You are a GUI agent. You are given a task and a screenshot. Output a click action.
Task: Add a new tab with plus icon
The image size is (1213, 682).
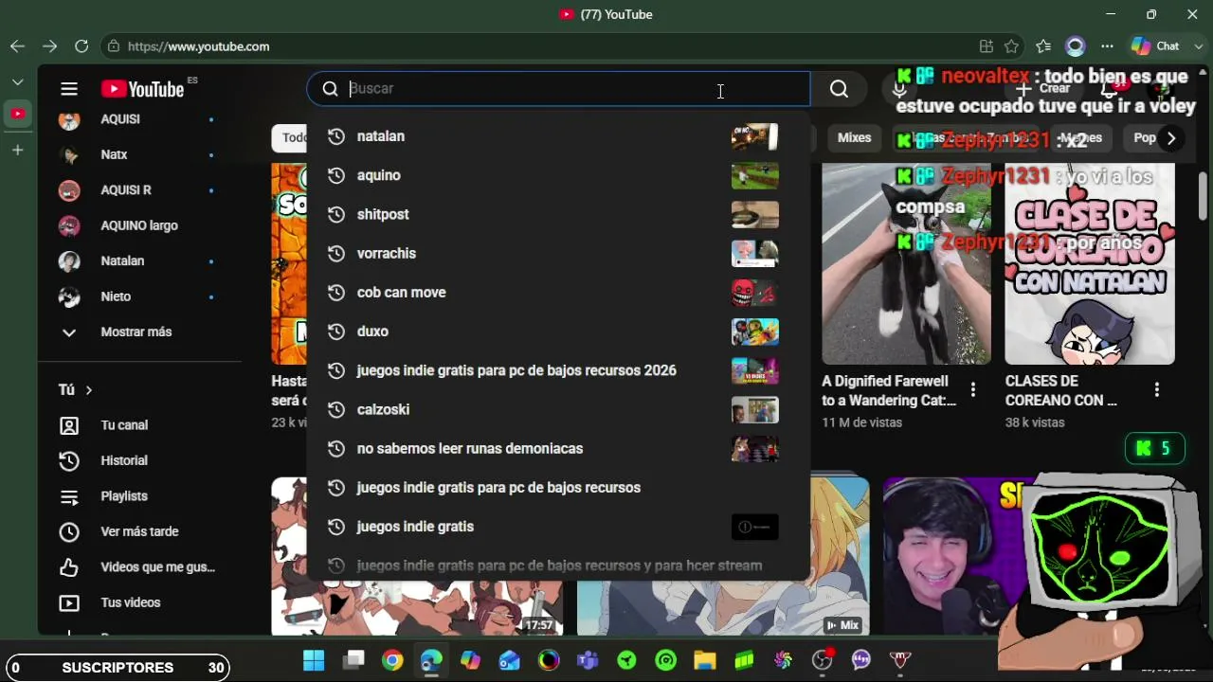(18, 150)
